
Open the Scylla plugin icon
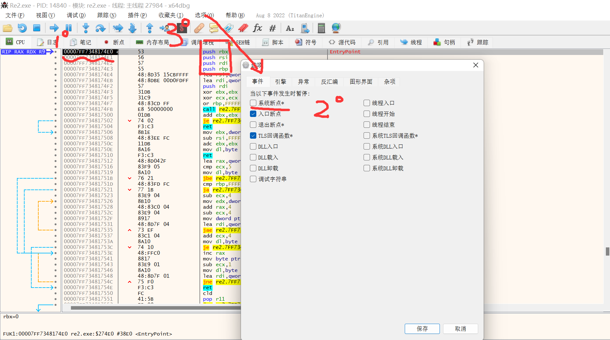[x=182, y=28]
